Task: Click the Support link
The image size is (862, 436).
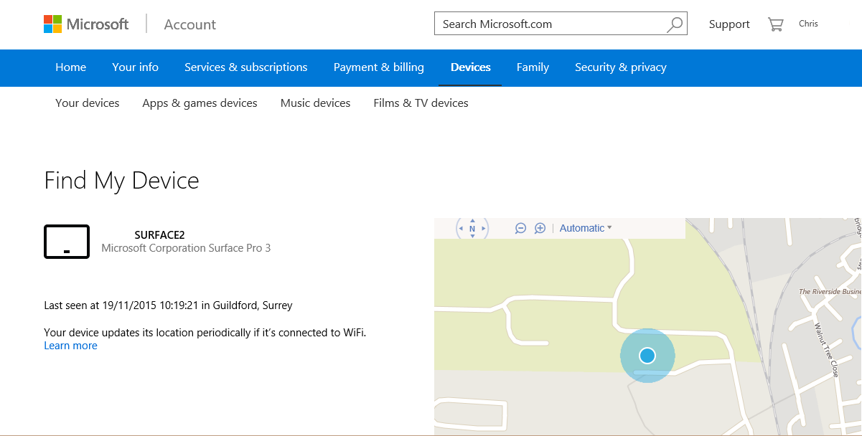Action: tap(729, 24)
